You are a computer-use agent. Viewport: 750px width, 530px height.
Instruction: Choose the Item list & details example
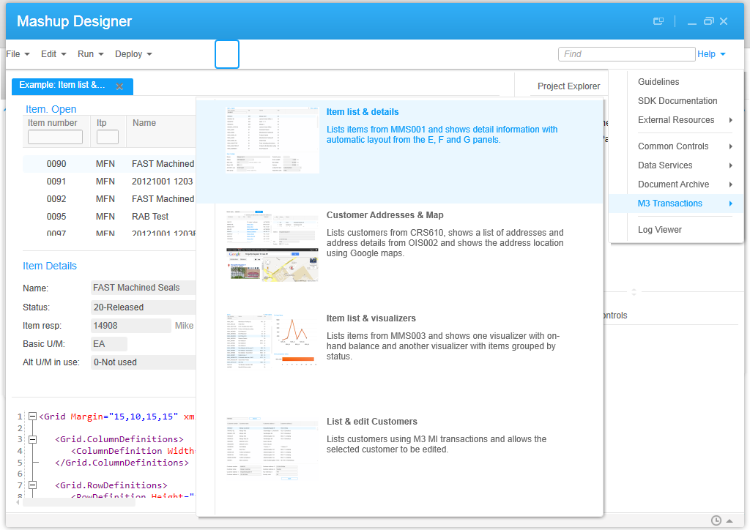[x=362, y=112]
